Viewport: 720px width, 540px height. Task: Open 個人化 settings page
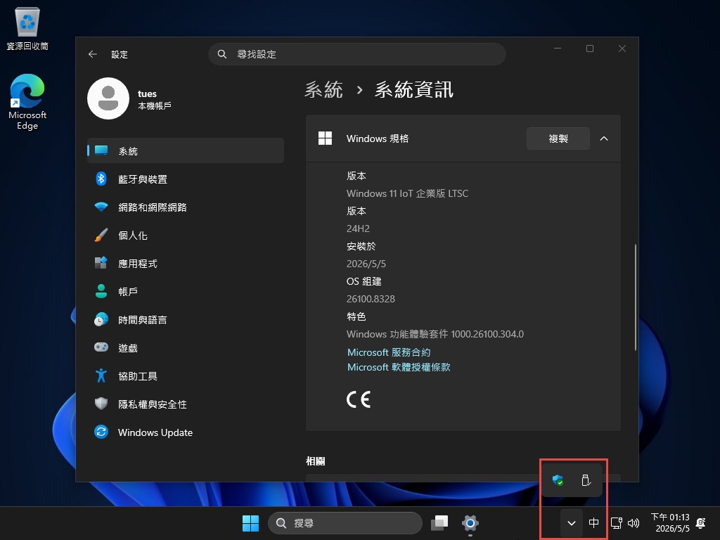pyautogui.click(x=186, y=235)
